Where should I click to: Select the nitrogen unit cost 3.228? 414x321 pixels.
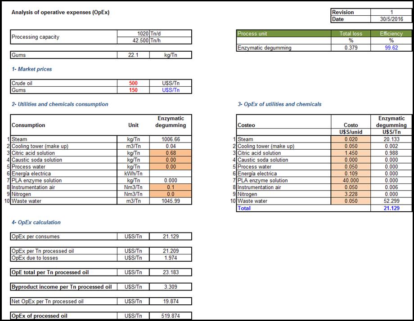(351, 194)
